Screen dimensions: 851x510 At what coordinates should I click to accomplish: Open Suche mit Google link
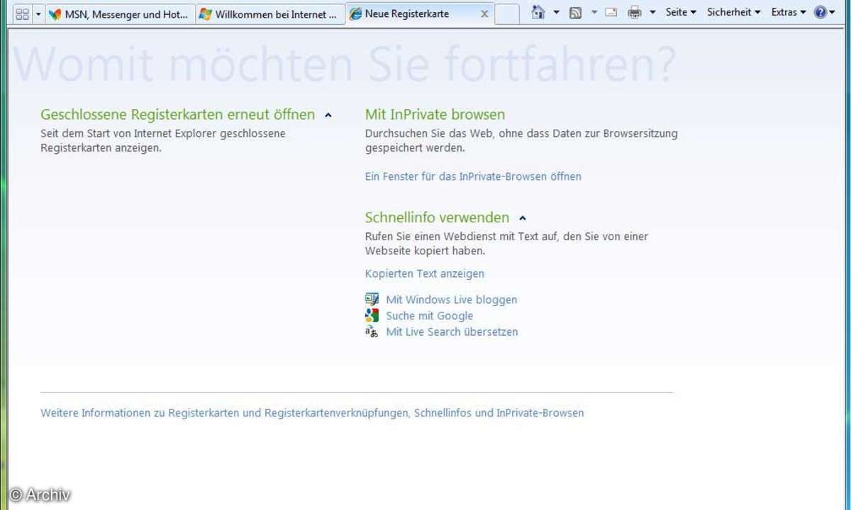[x=429, y=316]
